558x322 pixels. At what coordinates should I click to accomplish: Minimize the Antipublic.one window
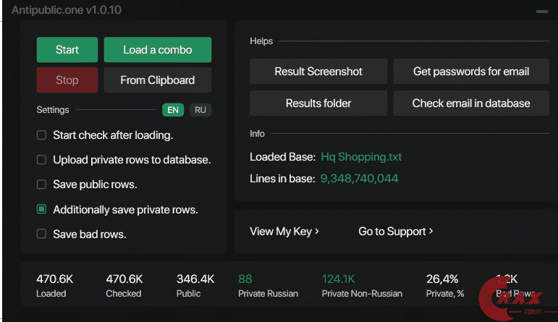[x=541, y=12]
